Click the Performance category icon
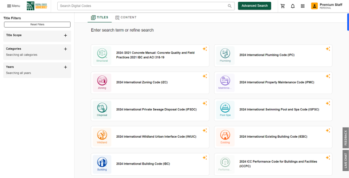349x178 pixels. pos(225,164)
